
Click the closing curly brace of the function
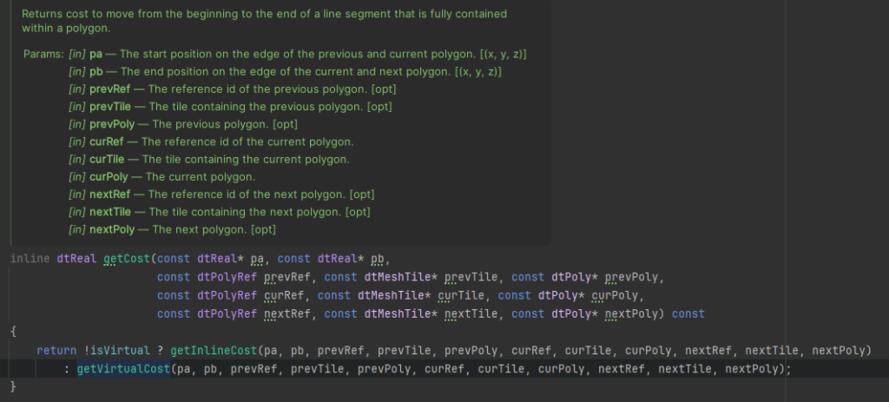[13, 386]
